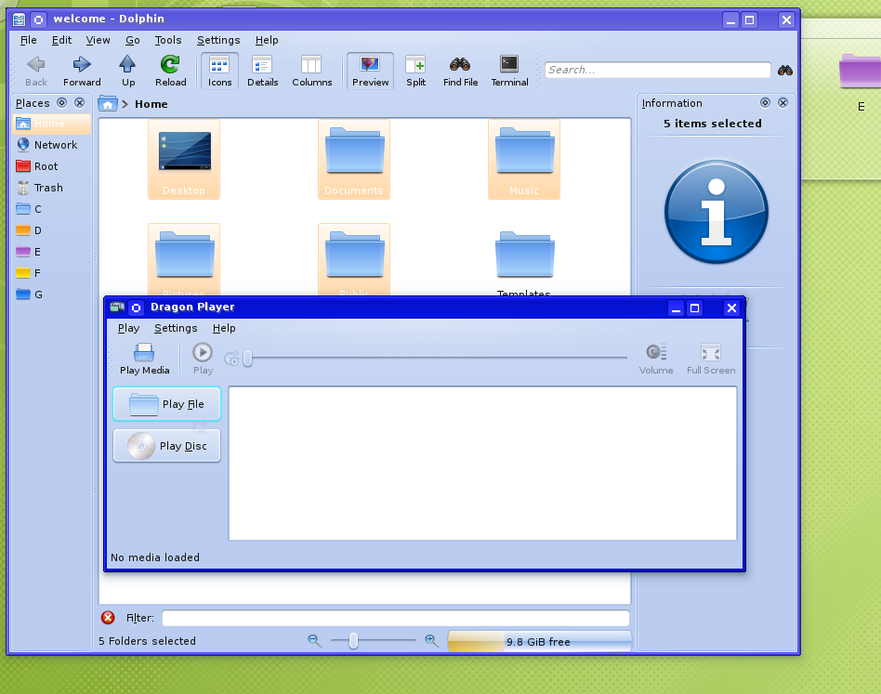Reload the current folder view

click(170, 71)
